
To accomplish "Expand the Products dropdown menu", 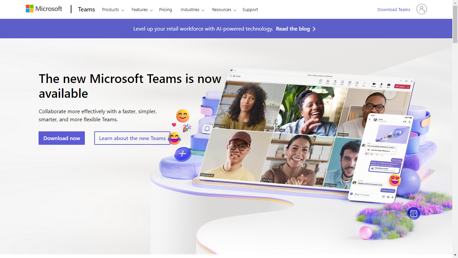I will (113, 10).
